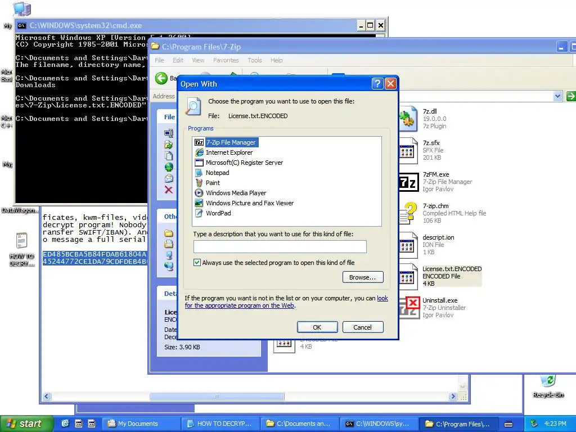Viewport: 576px width, 432px height.
Task: Click the Start button
Action: pos(27,424)
